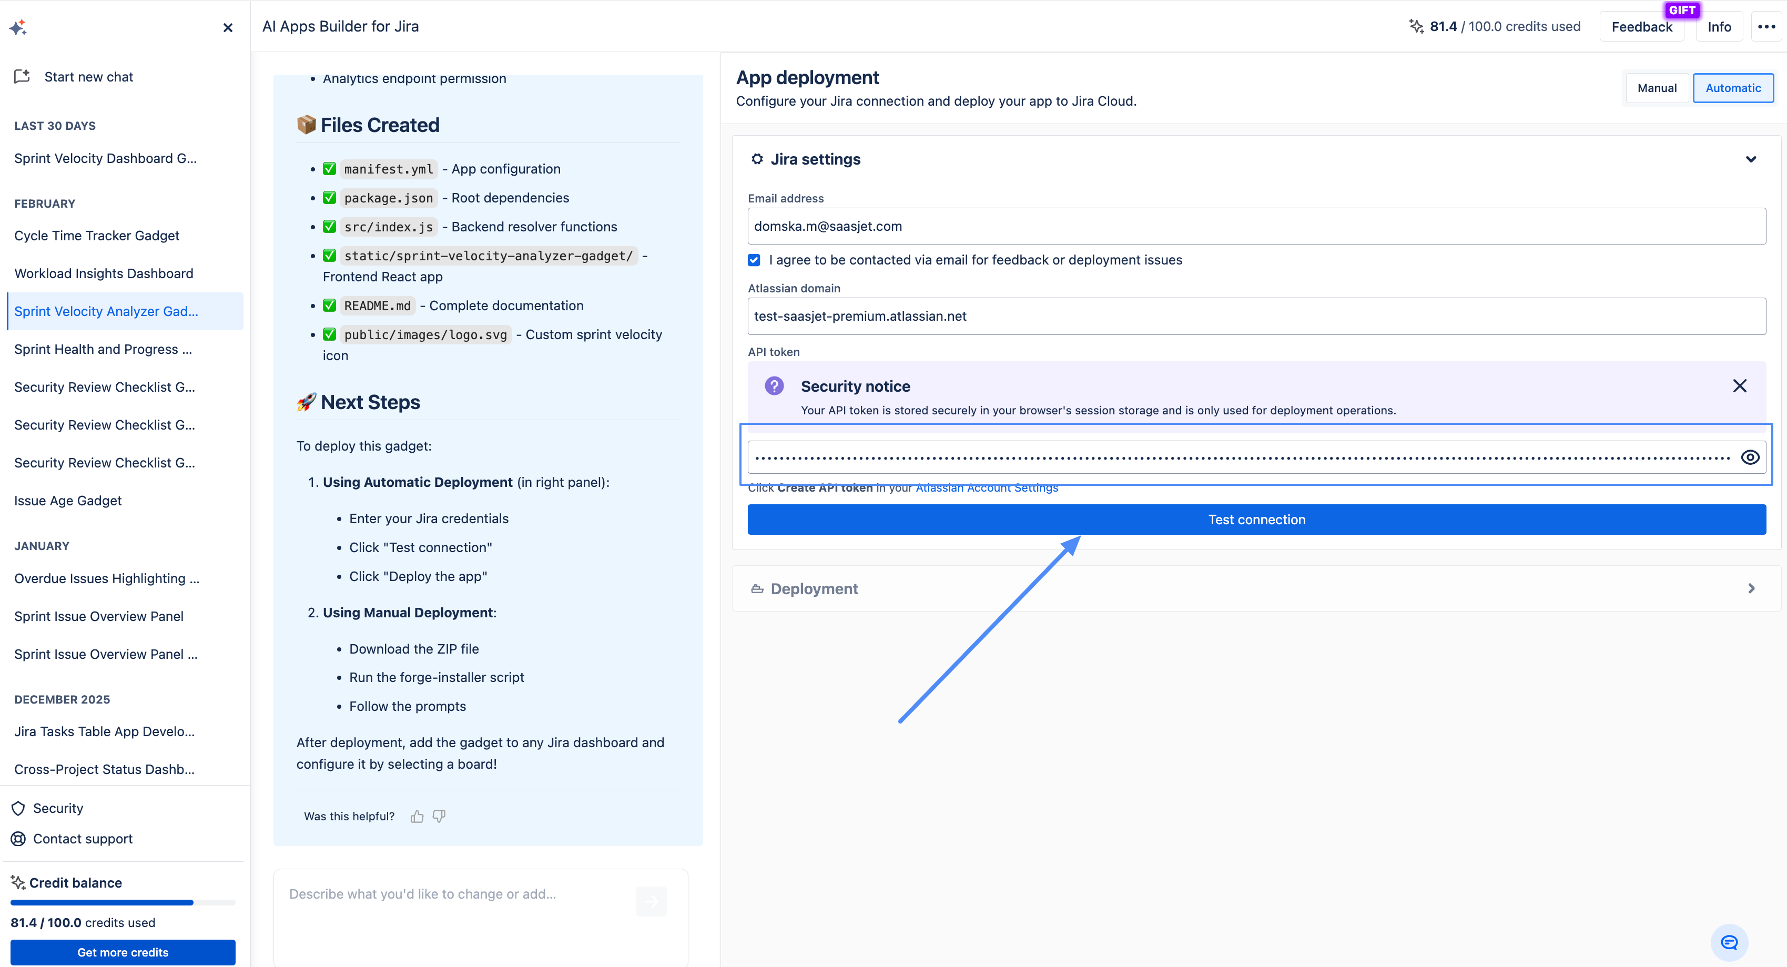
Task: Click the Start new chat icon
Action: pos(22,76)
